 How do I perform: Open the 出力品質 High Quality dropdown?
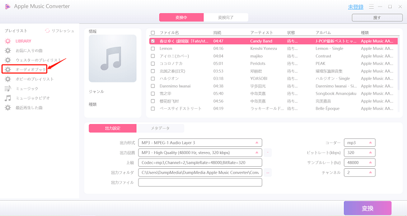[x=200, y=152]
